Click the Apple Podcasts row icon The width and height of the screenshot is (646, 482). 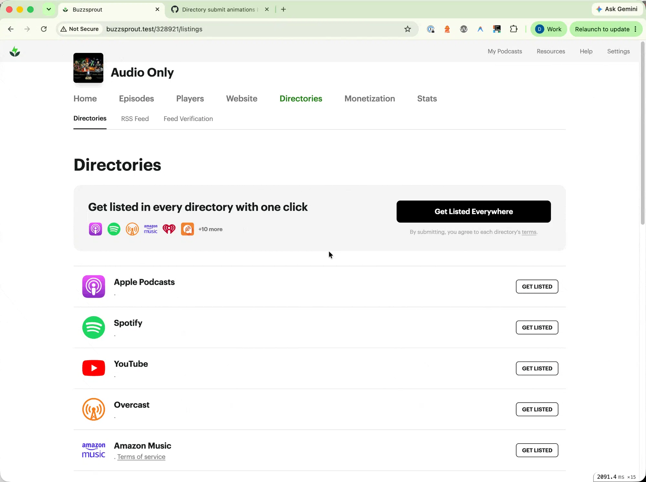point(94,286)
